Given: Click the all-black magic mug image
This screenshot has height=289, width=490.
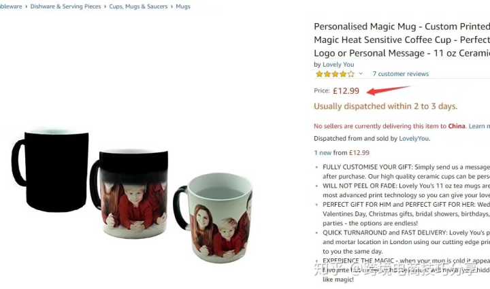Looking at the screenshot, I should (50, 170).
